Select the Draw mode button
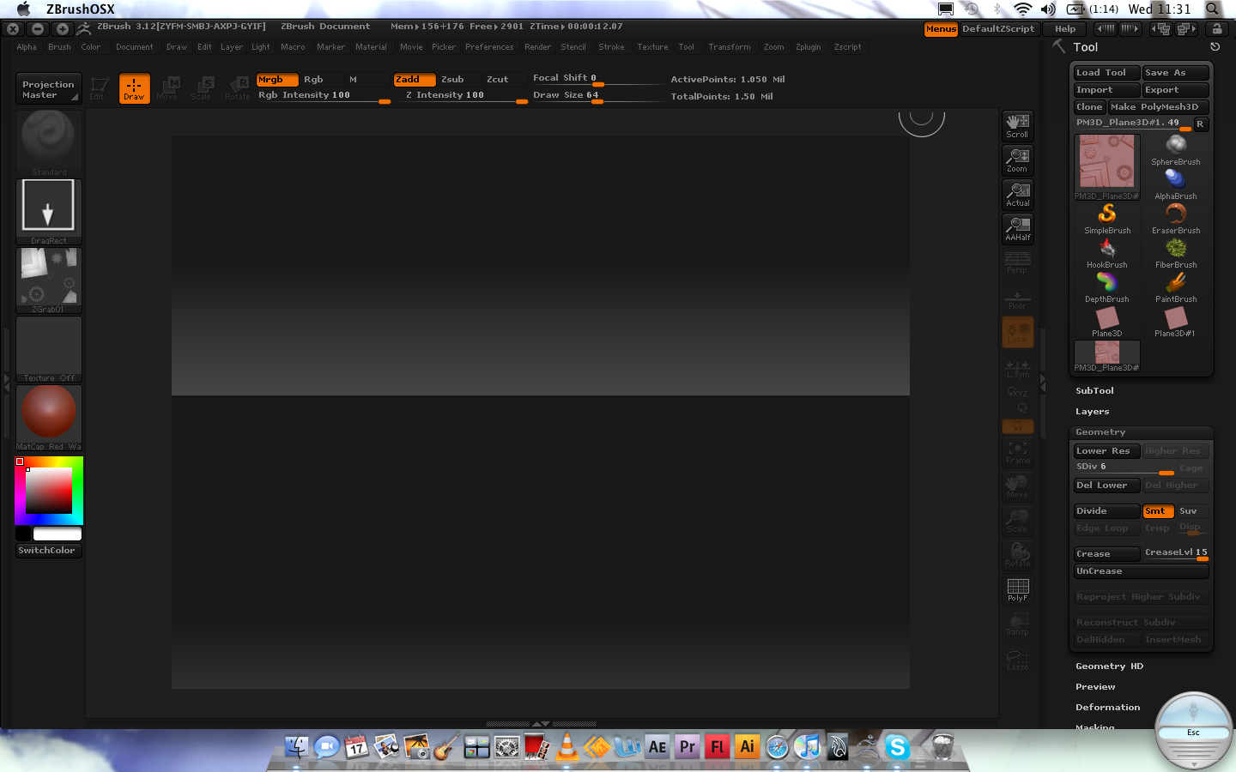 135,88
